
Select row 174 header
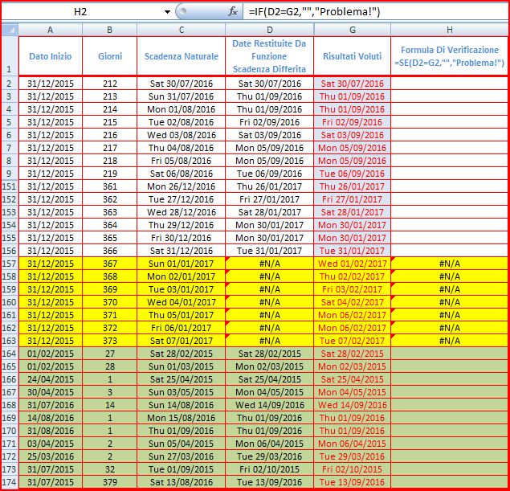(x=10, y=482)
